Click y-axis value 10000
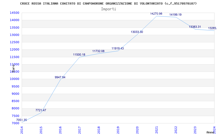 14,79
